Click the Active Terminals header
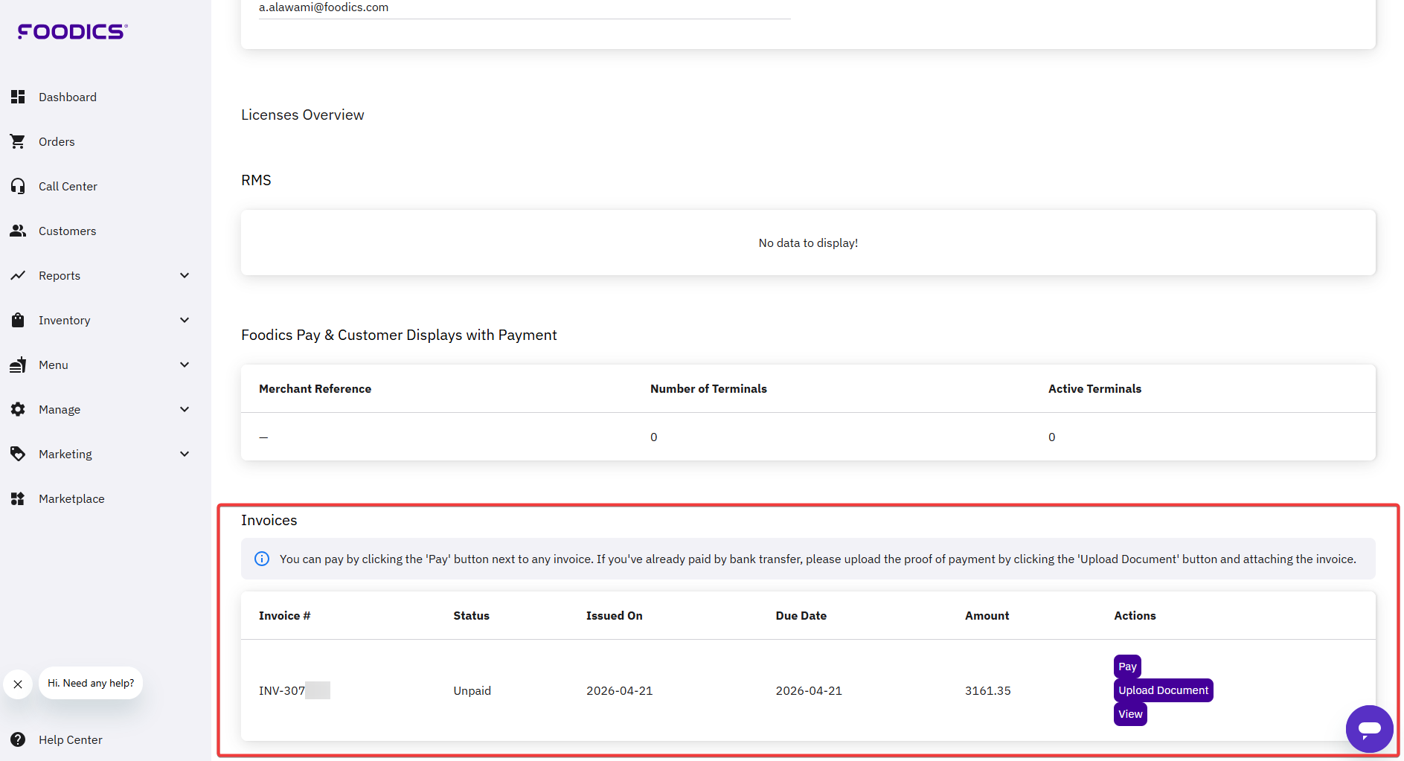 pyautogui.click(x=1094, y=388)
